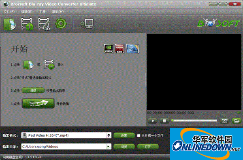The height and width of the screenshot is (160, 243).
Task: Click the output directory path field
Action: pos(64,146)
